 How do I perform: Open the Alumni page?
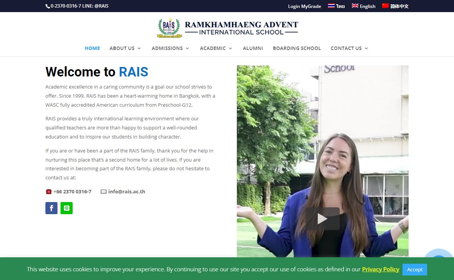[x=253, y=48]
